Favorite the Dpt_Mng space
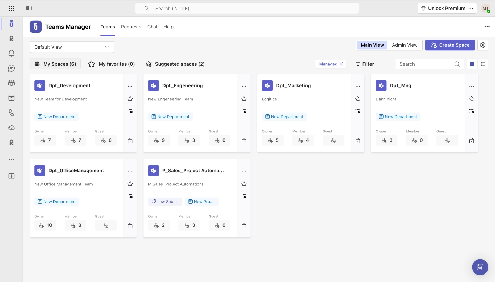Image resolution: width=495 pixels, height=282 pixels. 472,99
